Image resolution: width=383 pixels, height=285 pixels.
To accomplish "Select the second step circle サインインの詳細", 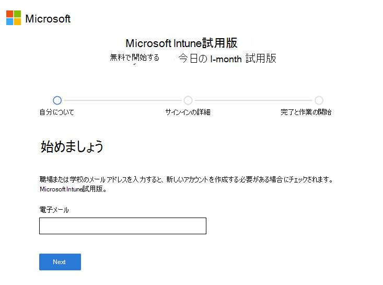I will coord(188,100).
